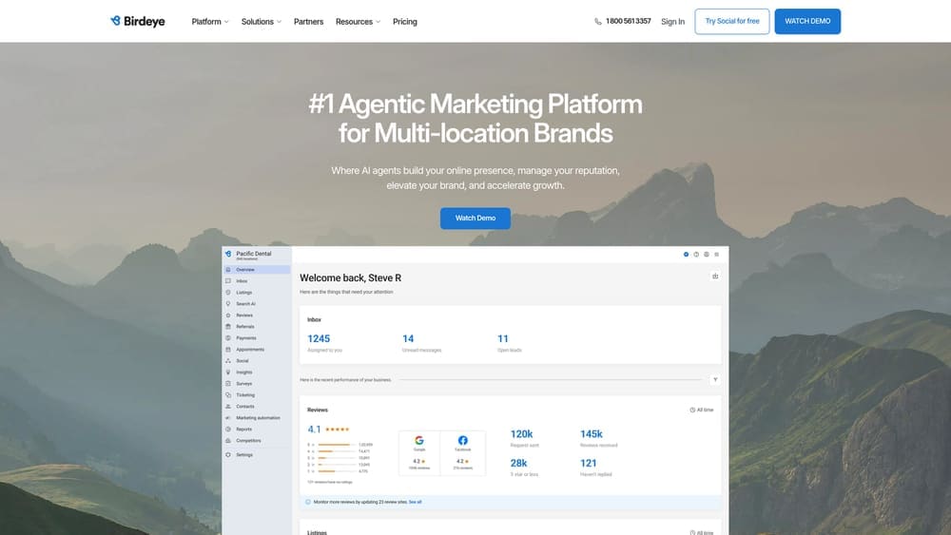Click the phone icon beside 1 800 561 3357
The height and width of the screenshot is (535, 951).
(x=598, y=21)
